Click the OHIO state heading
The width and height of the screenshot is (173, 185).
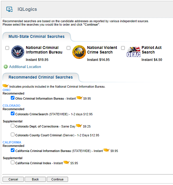click(7, 90)
